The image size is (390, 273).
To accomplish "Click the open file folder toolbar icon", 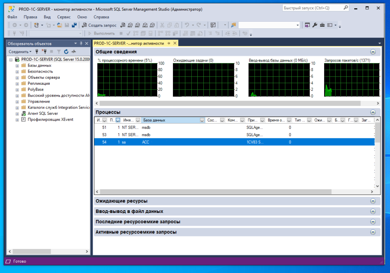I will tap(60, 25).
